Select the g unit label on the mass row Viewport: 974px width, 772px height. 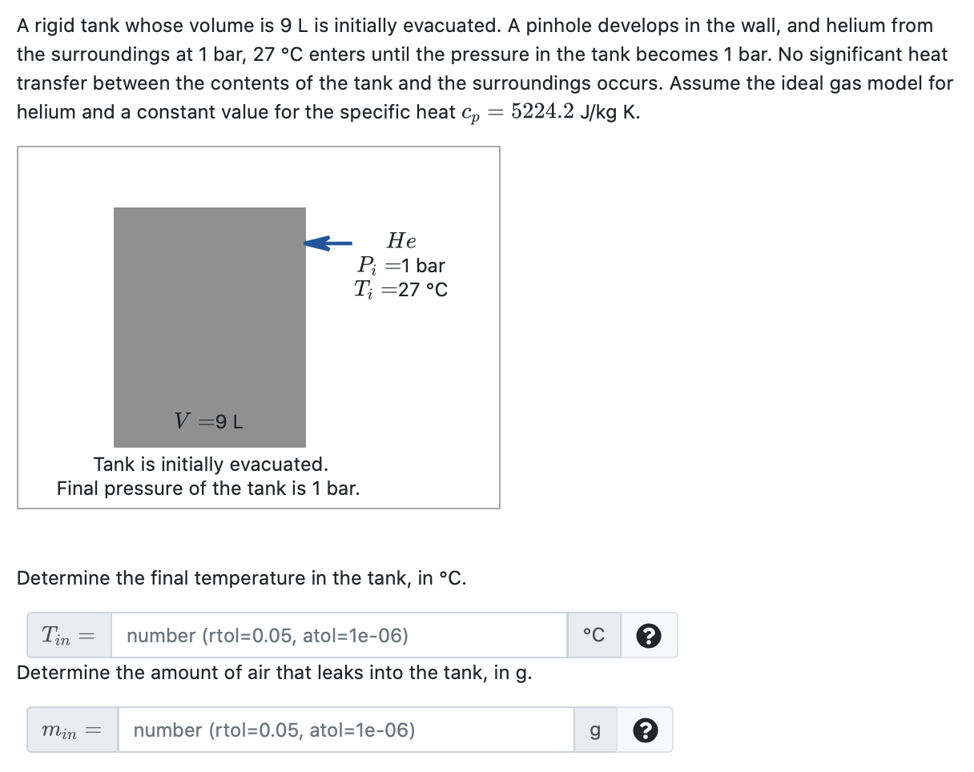(594, 730)
